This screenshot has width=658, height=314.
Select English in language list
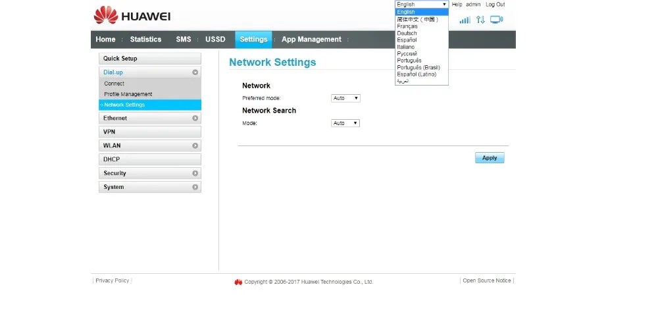422,12
